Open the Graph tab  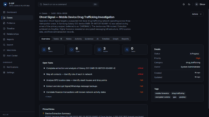116,39
